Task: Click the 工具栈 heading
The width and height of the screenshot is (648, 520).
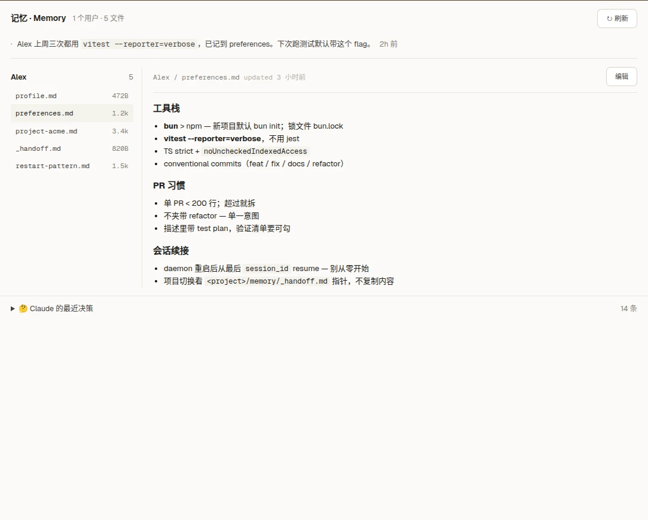Action: coord(167,108)
